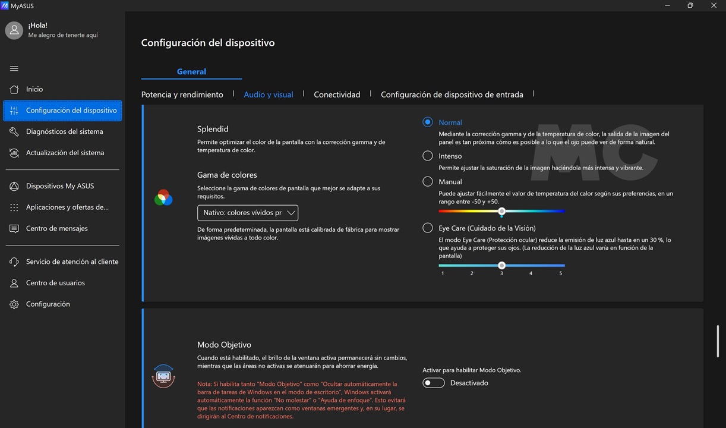Switch to Potencia y rendimiento tab
726x428 pixels.
182,95
